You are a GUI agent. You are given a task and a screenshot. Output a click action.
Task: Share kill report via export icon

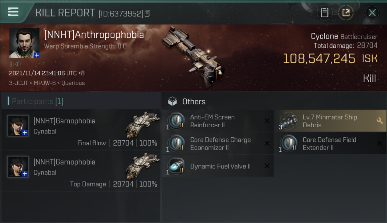click(x=346, y=12)
